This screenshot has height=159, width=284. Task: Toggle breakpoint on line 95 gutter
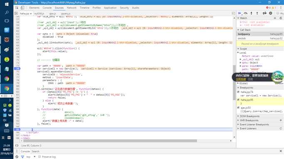(x=17, y=130)
